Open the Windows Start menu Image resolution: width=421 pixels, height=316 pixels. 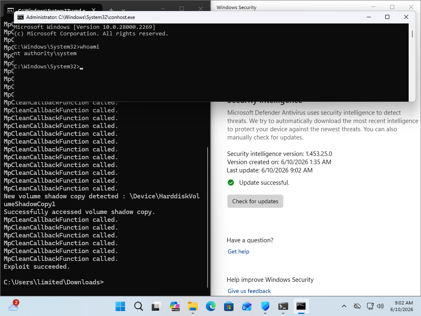click(x=120, y=306)
